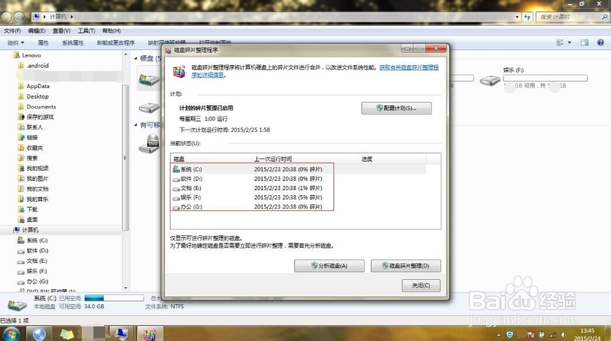Image resolution: width=611 pixels, height=341 pixels.
Task: Click the Forward navigation button
Action: (x=19, y=16)
